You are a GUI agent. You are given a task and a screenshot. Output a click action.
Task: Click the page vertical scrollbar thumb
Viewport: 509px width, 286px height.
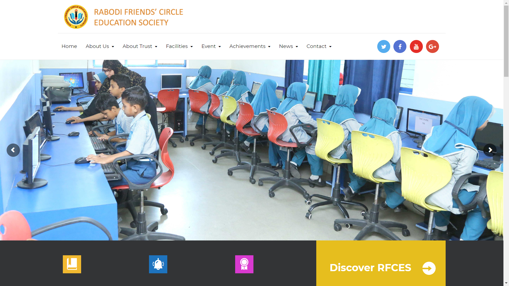pos(506,41)
